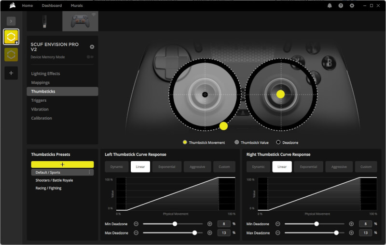Choose Exponential curve for left thumbstick
Image resolution: width=386 pixels, height=245 pixels.
[167, 167]
